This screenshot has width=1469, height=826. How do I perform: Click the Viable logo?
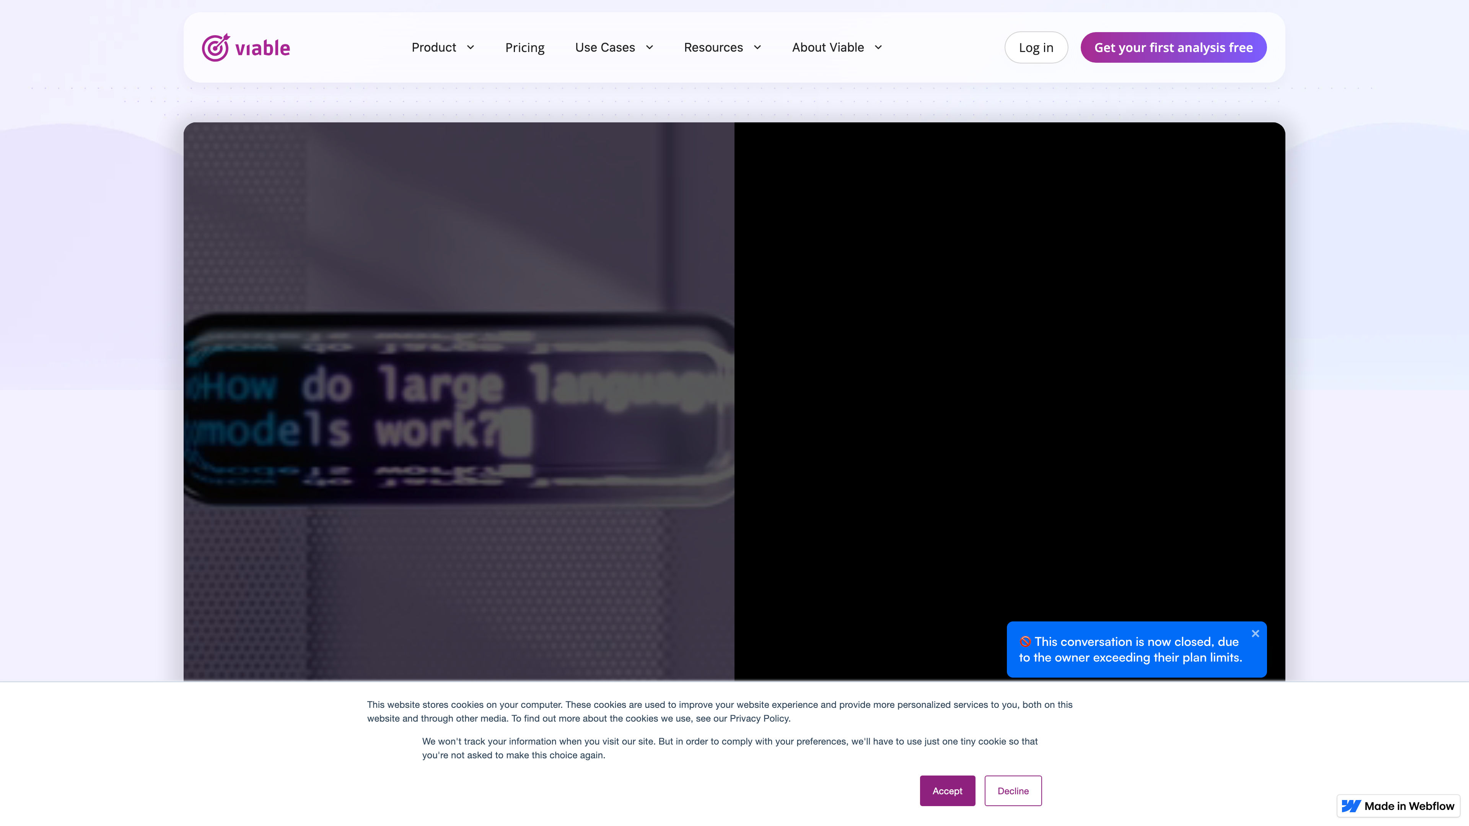coord(246,47)
